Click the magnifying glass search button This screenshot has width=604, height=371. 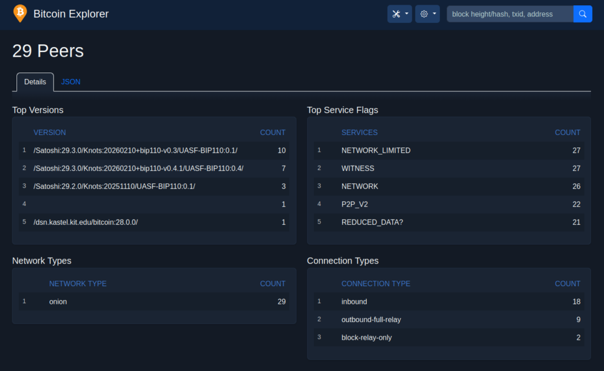pyautogui.click(x=582, y=14)
